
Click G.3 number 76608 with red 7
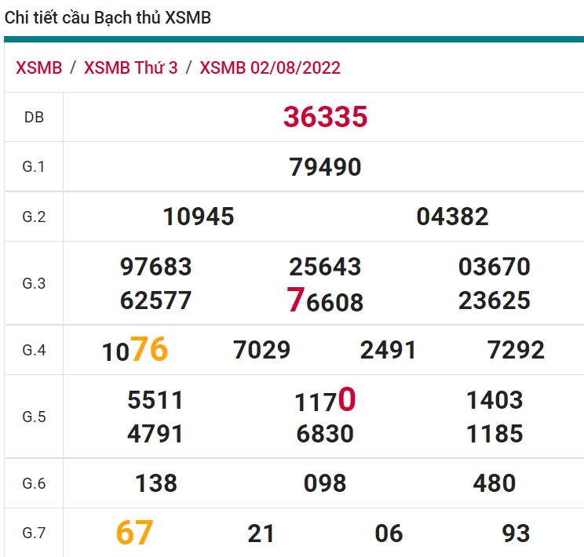(x=325, y=301)
